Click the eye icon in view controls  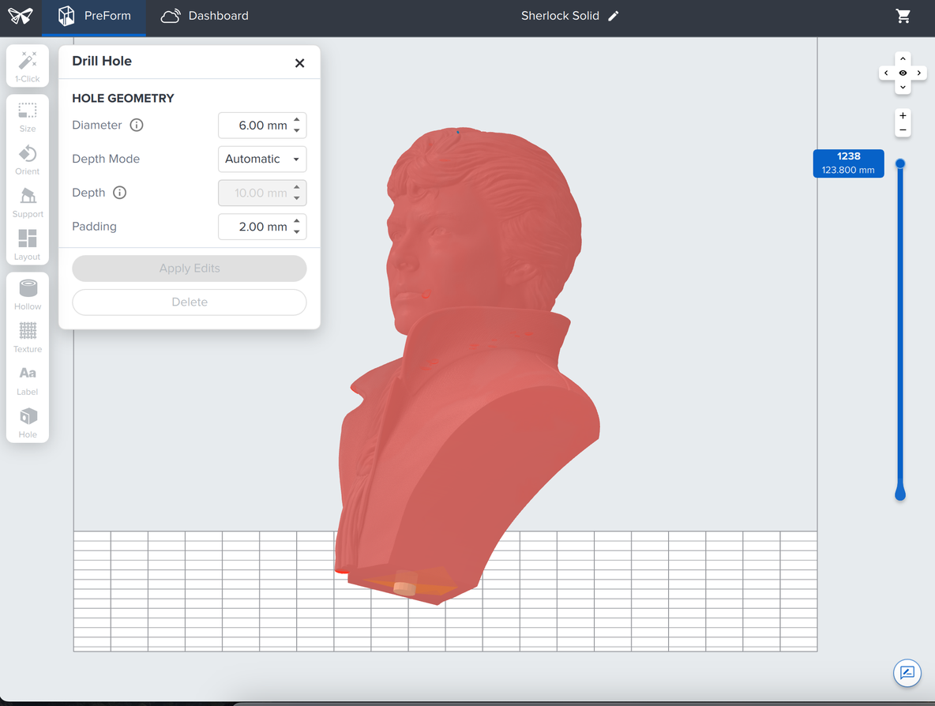click(903, 72)
